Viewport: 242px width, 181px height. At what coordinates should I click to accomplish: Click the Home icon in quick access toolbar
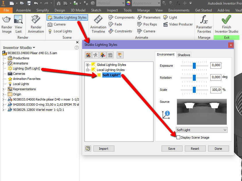[x=59, y=3]
